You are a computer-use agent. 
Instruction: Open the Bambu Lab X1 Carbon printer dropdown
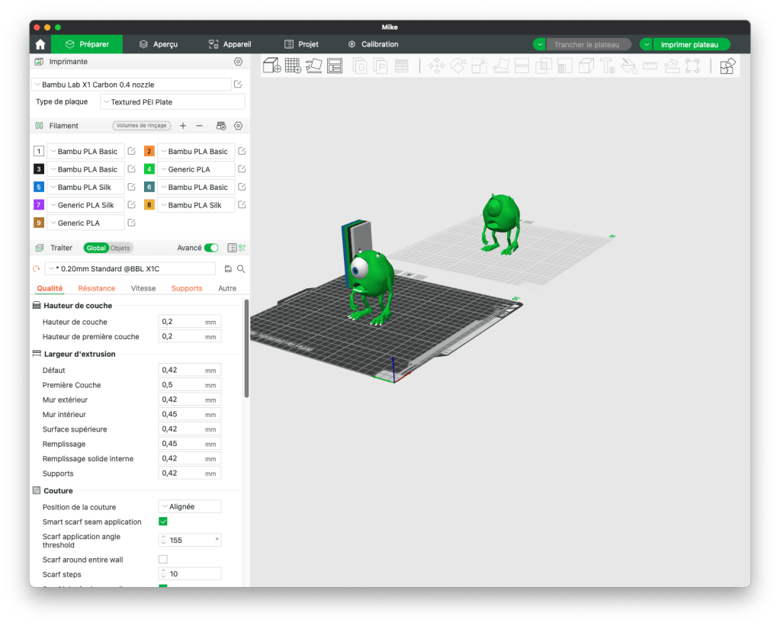(x=131, y=85)
